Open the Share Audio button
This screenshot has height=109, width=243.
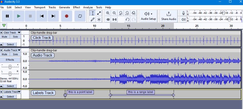[x=169, y=16]
